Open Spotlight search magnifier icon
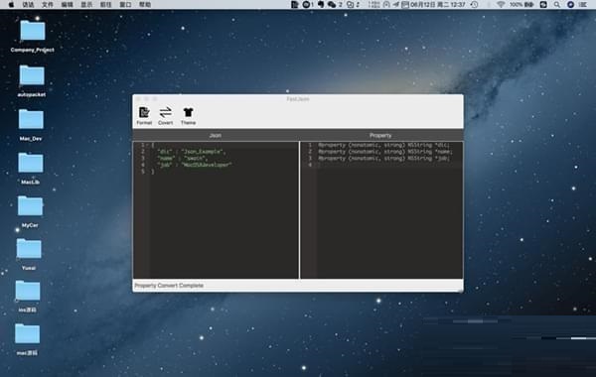Image resolution: width=596 pixels, height=377 pixels. 557,5
